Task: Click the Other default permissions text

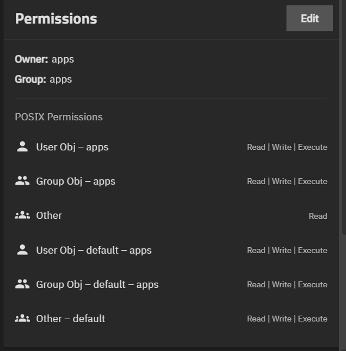Action: coord(287,319)
